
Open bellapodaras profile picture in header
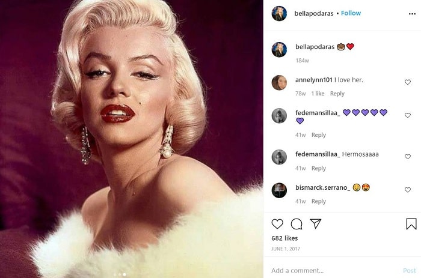click(279, 13)
